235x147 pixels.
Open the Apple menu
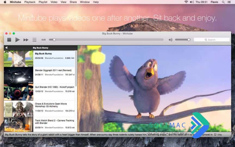(x=5, y=2)
